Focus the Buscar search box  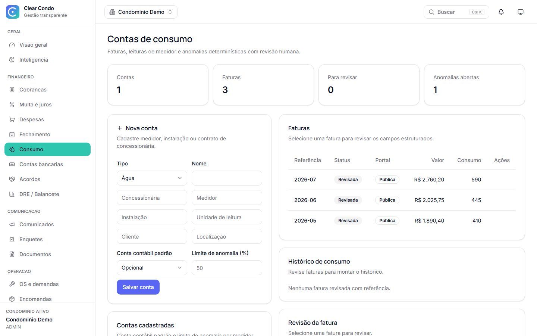pos(456,12)
